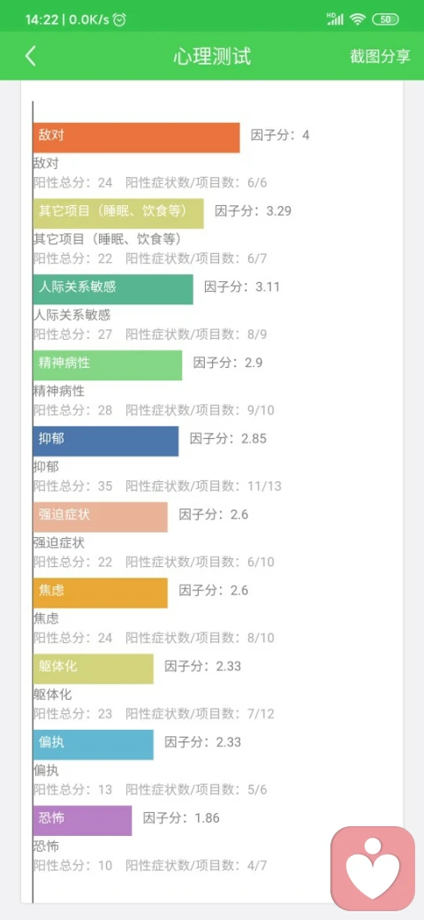
Task: Tap the 心理测试 page title
Action: click(212, 57)
